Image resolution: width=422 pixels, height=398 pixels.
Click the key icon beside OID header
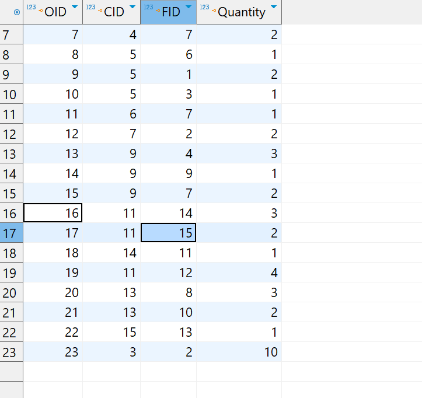[x=41, y=12]
